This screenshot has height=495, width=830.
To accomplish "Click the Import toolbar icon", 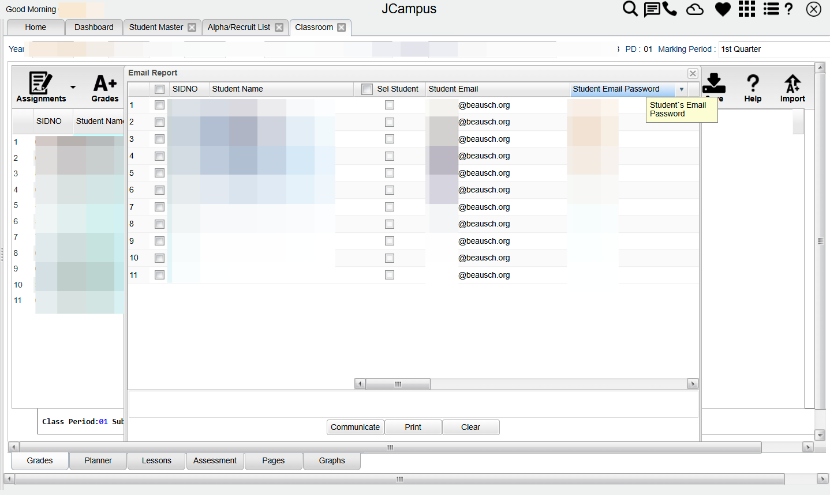I will [792, 88].
